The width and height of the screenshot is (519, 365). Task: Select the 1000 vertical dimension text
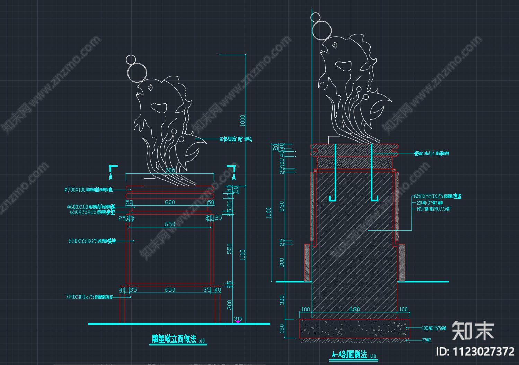pos(243,120)
